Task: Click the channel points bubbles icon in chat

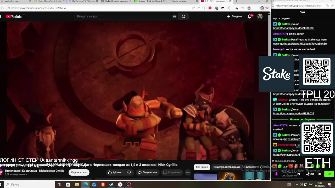Action: (308, 174)
